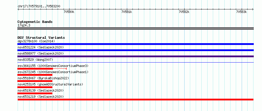Image resolution: width=262 pixels, height=111 pixels.
Task: Select the Cytogenetic Bands track title
Action: tap(35, 22)
